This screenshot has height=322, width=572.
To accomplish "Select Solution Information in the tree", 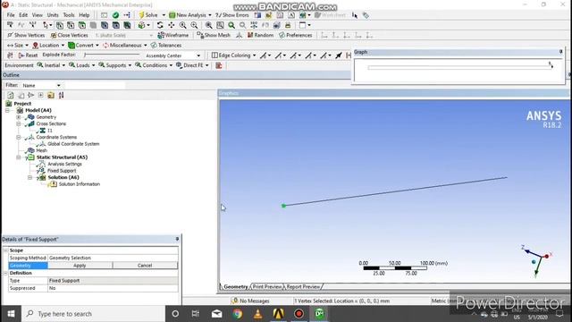I will [x=80, y=184].
